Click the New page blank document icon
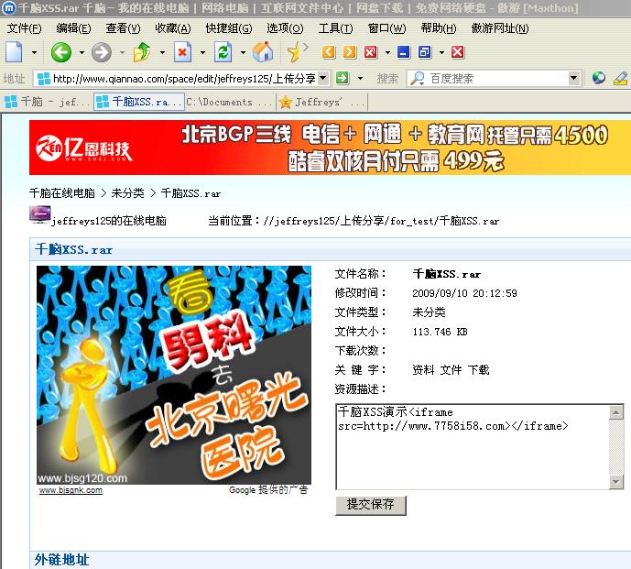 (14, 52)
